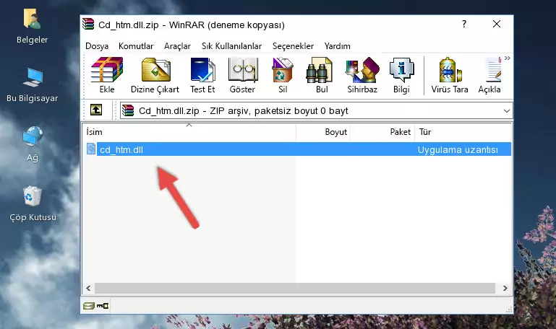Viewport: 556px width, 329px height.
Task: Click the status bar drive icon
Action: click(x=89, y=306)
